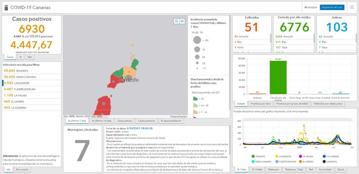
Task: Switch to the IA últimos 14 días map tab
Action: click(101, 121)
